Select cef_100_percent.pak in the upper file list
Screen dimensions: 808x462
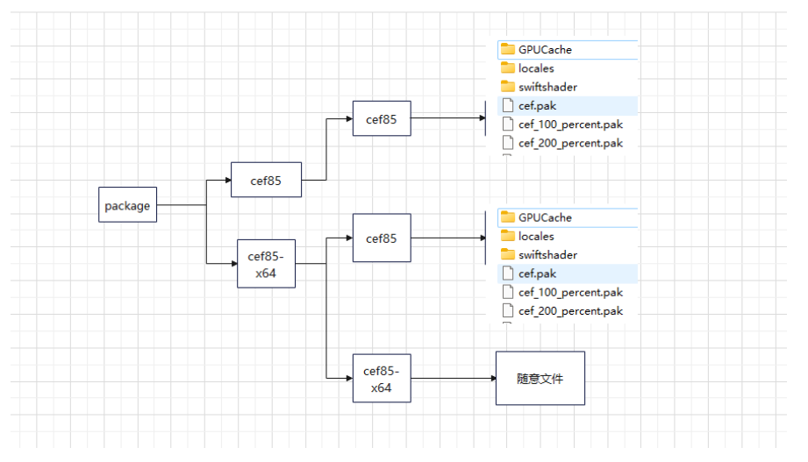(570, 124)
